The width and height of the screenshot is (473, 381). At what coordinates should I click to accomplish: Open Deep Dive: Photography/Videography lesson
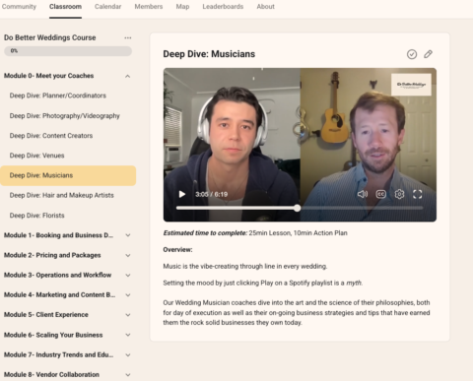(x=65, y=116)
